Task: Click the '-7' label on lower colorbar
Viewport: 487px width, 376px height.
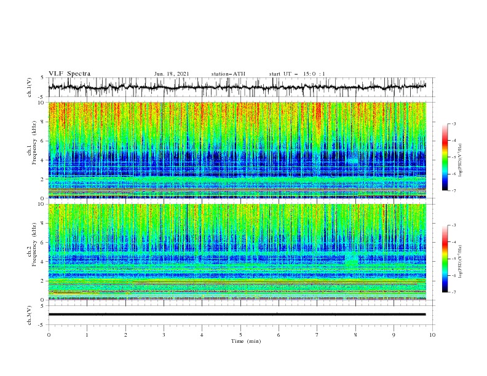Action: tap(453, 292)
